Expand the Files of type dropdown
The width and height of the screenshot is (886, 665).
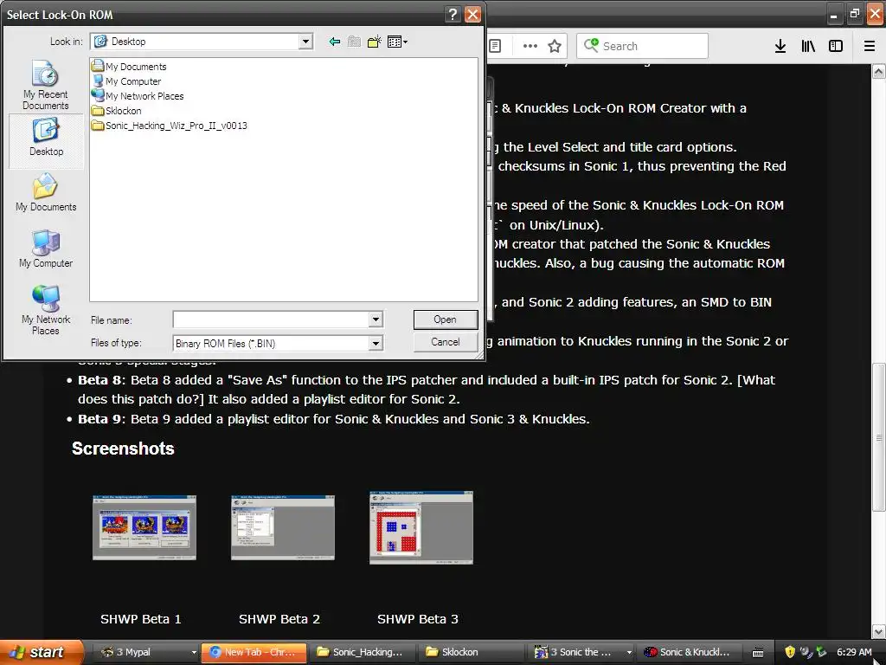(376, 343)
